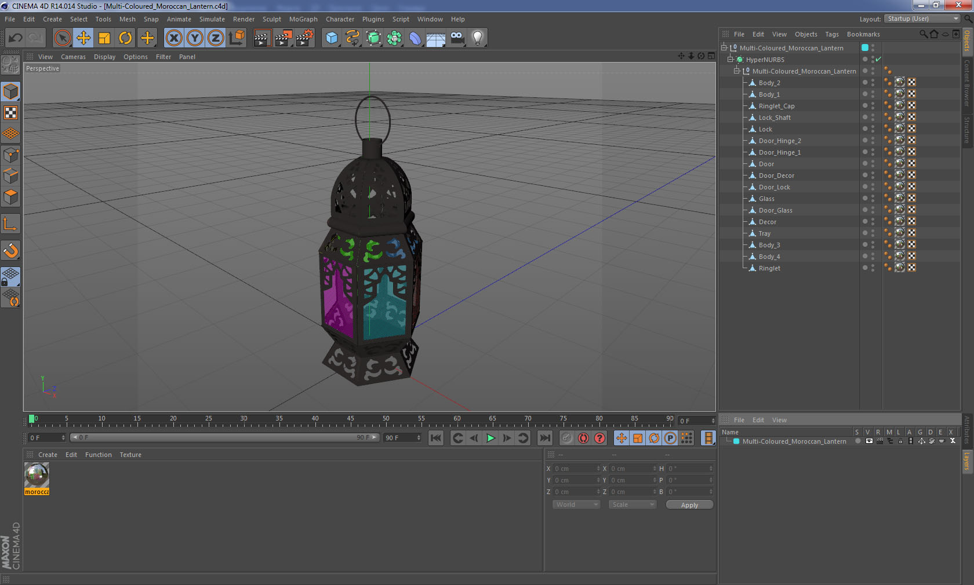The image size is (974, 585).
Task: Open Edit Render Settings
Action: point(305,38)
